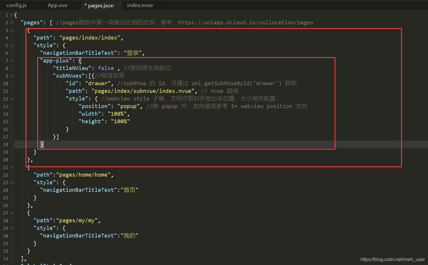The width and height of the screenshot is (428, 265).
Task: Click the "pages/home/home" path value
Action: tap(83, 175)
